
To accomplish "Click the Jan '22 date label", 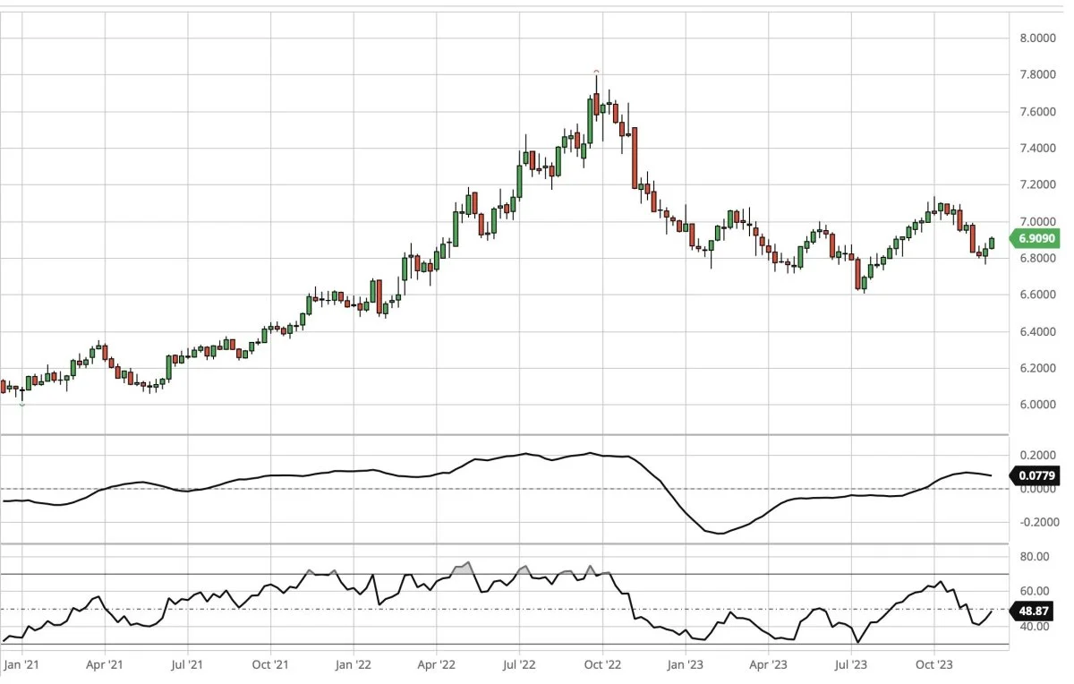I will (354, 665).
